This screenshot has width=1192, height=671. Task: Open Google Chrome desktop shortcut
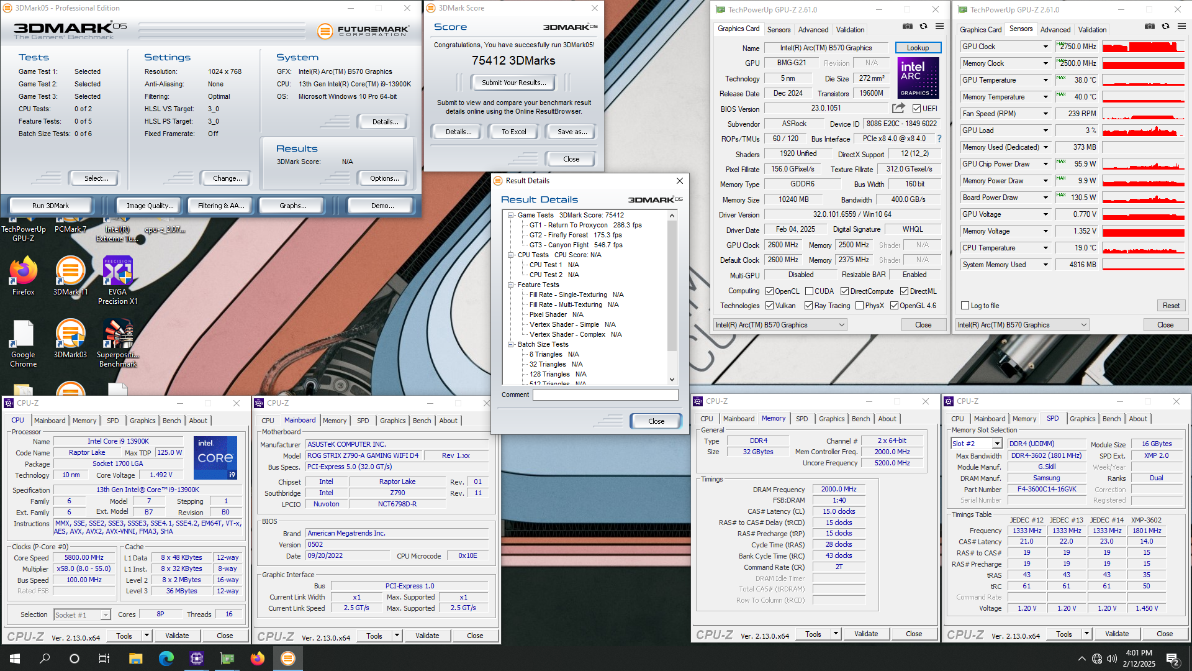point(24,344)
